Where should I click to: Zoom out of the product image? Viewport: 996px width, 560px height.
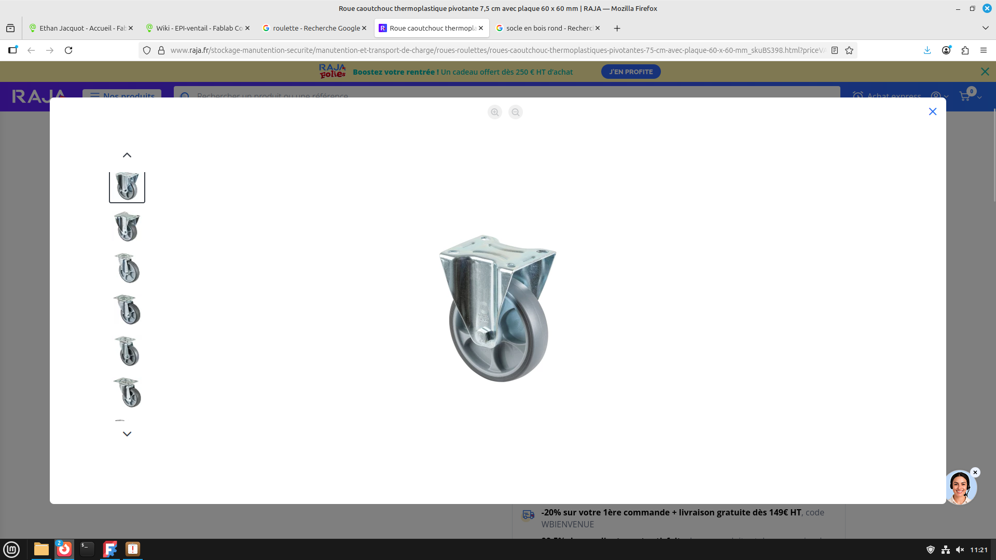[x=515, y=112]
